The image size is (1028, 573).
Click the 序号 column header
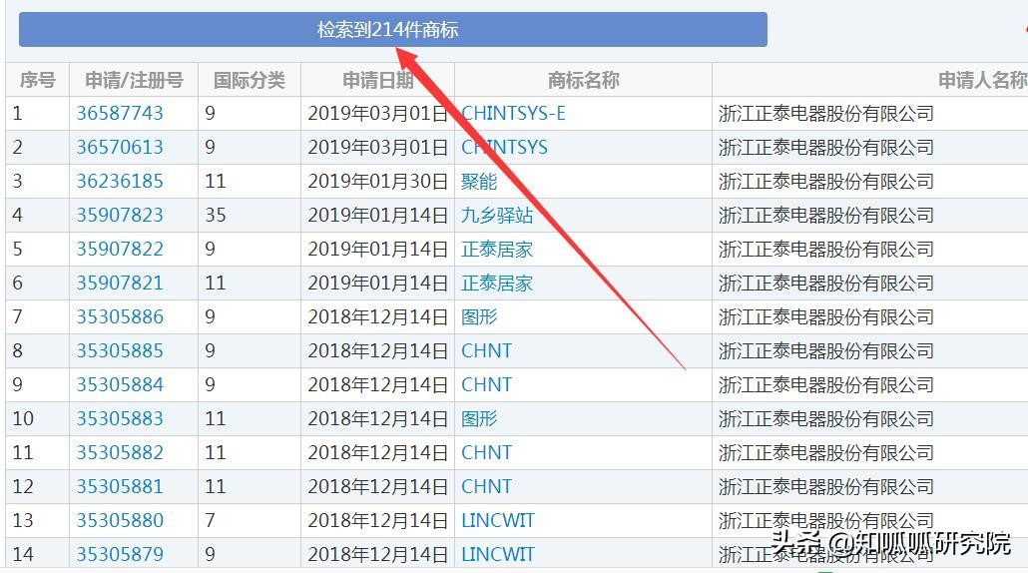click(x=37, y=80)
